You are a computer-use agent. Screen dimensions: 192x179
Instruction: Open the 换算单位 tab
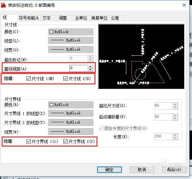(x=99, y=18)
